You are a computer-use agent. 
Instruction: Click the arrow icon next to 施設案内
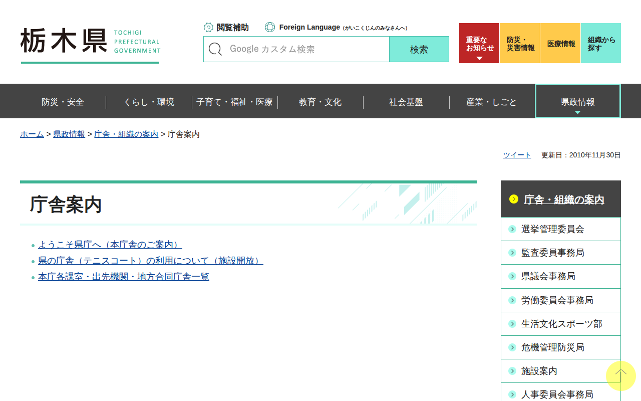click(x=512, y=371)
